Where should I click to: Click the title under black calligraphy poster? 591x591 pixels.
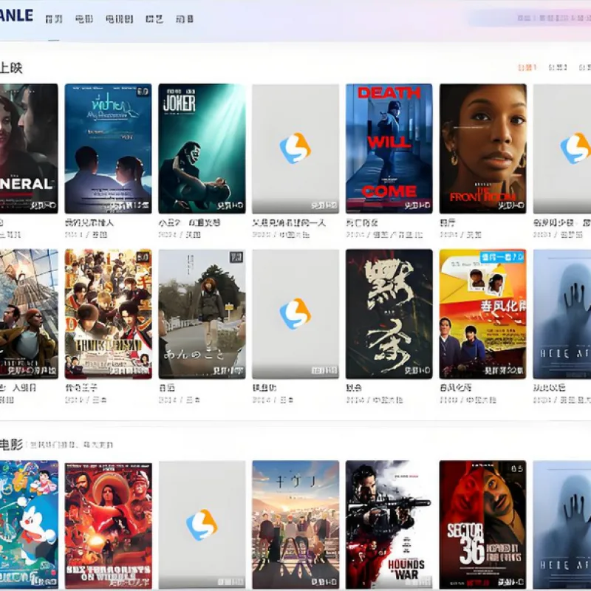(354, 387)
